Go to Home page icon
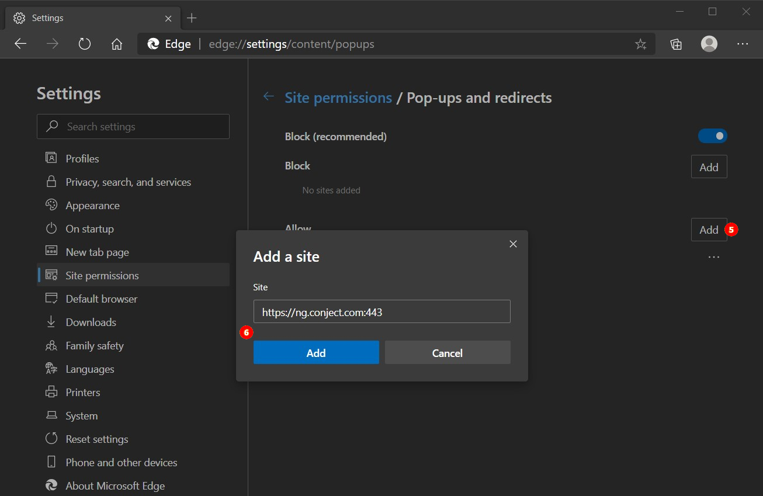The image size is (763, 496). (117, 44)
